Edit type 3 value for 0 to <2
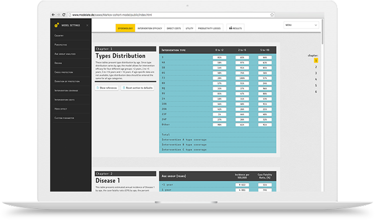Screen dimensions: 375x220 (x=219, y=58)
